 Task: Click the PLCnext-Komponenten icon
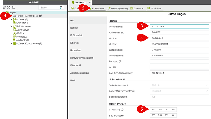pyautogui.click(x=14, y=44)
